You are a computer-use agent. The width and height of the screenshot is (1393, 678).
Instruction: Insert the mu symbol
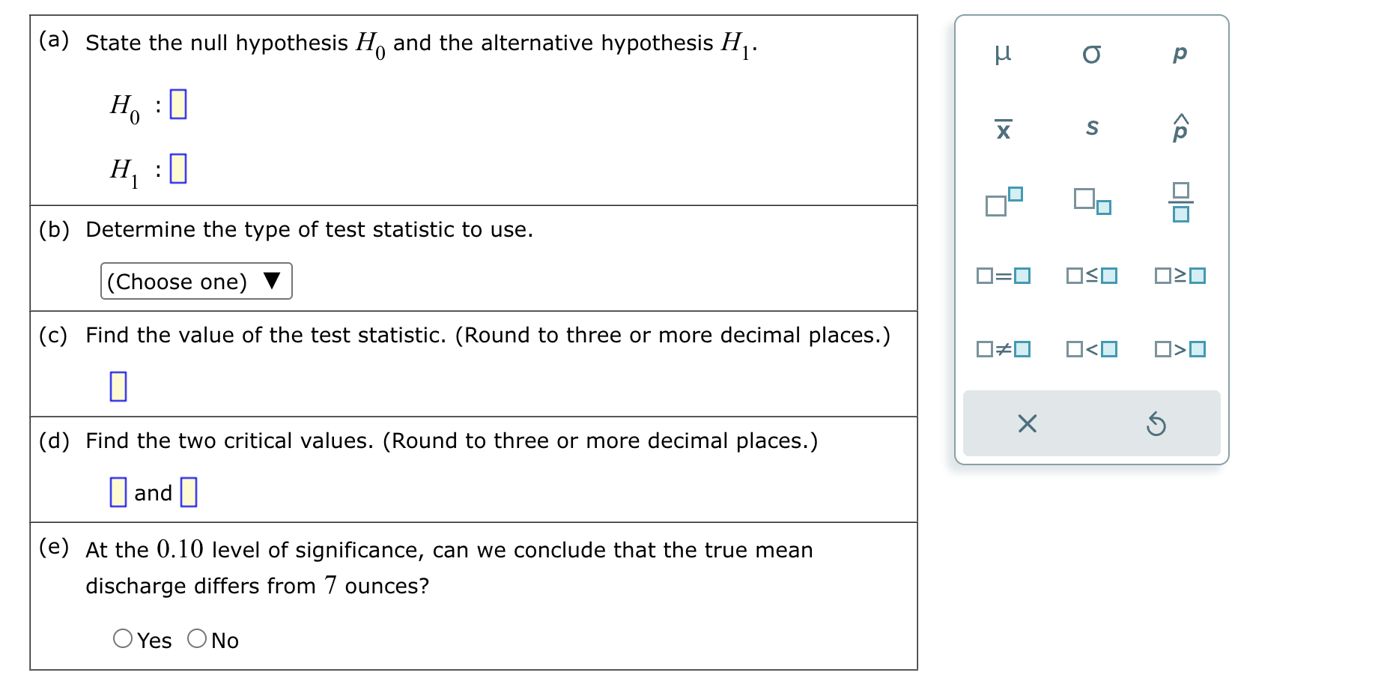(x=1003, y=54)
